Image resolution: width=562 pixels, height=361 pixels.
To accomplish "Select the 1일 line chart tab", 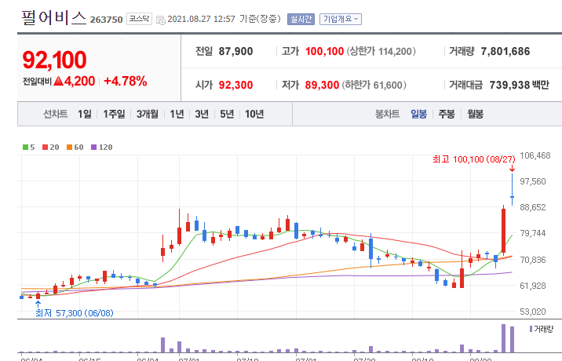I will pos(85,114).
